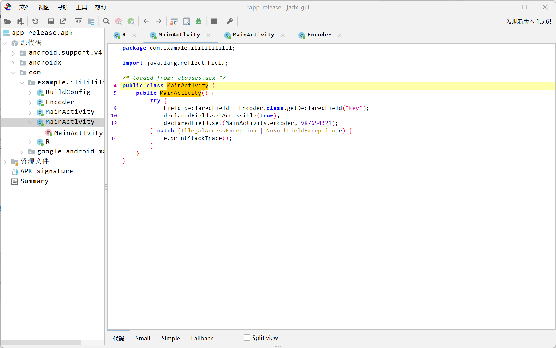
Task: Enable the Split view checkbox
Action: point(247,338)
